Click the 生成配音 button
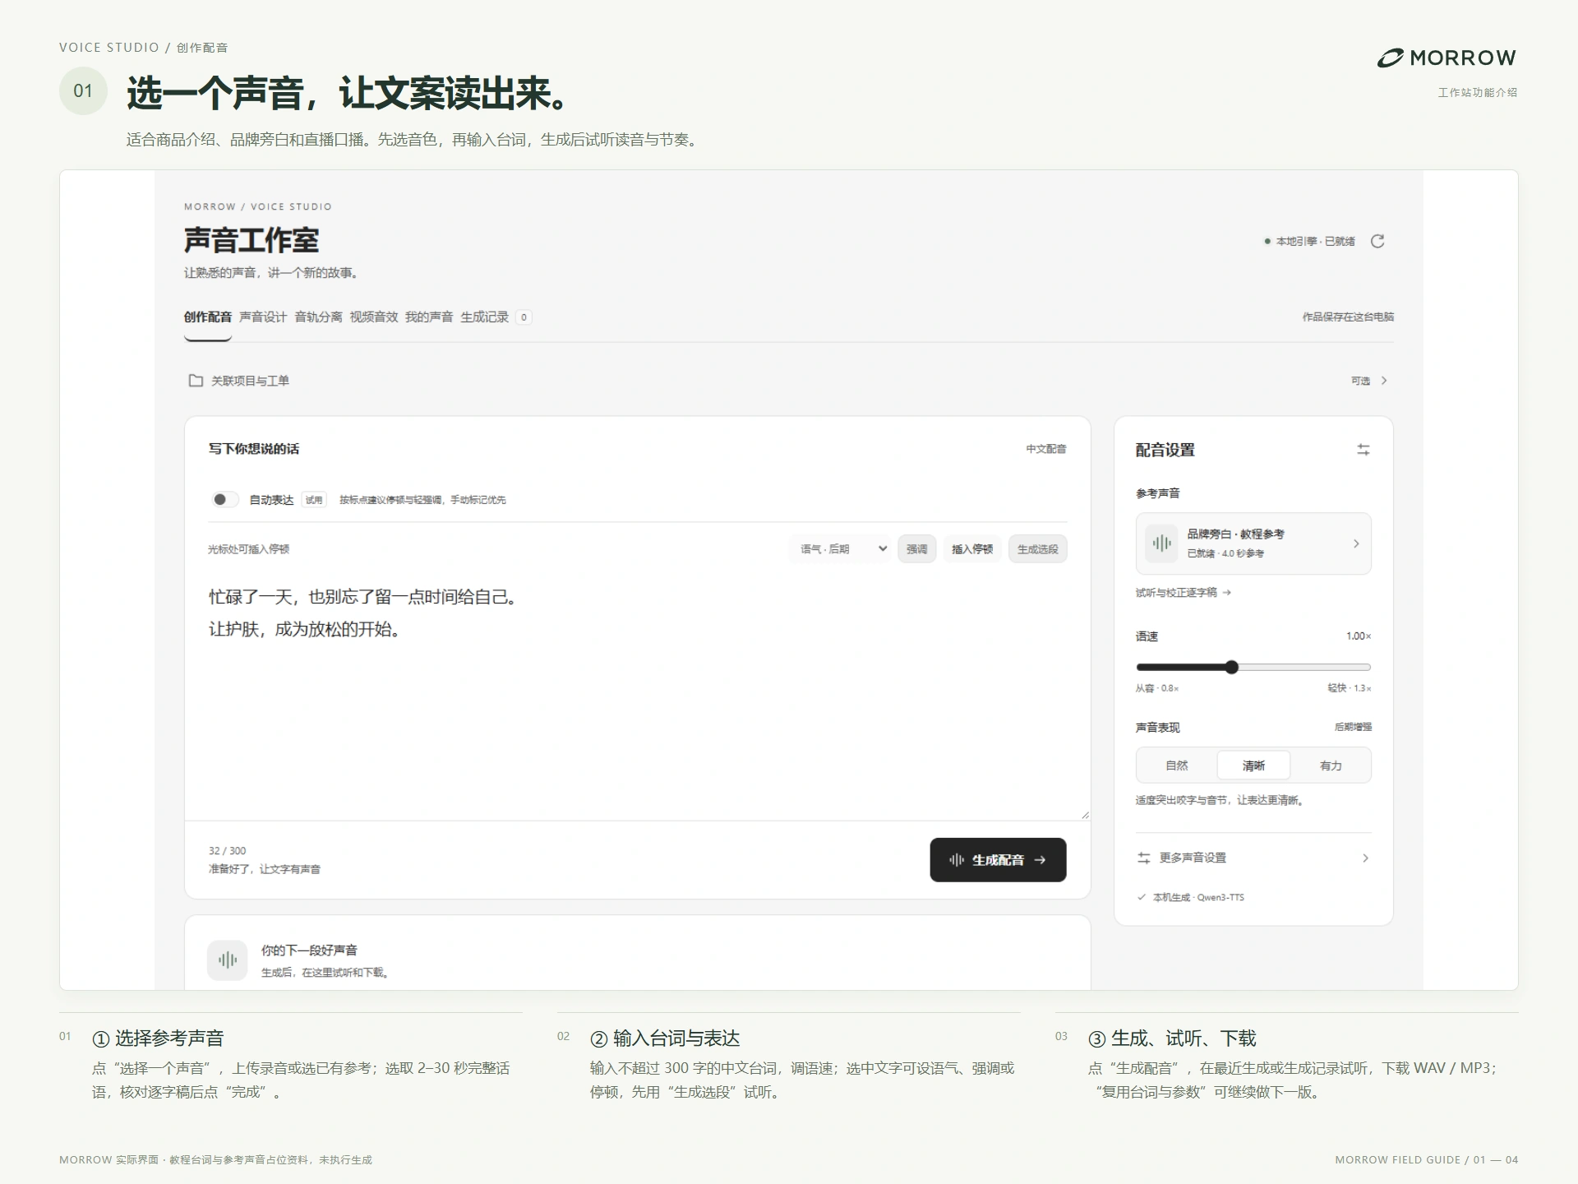This screenshot has height=1184, width=1578. click(998, 860)
